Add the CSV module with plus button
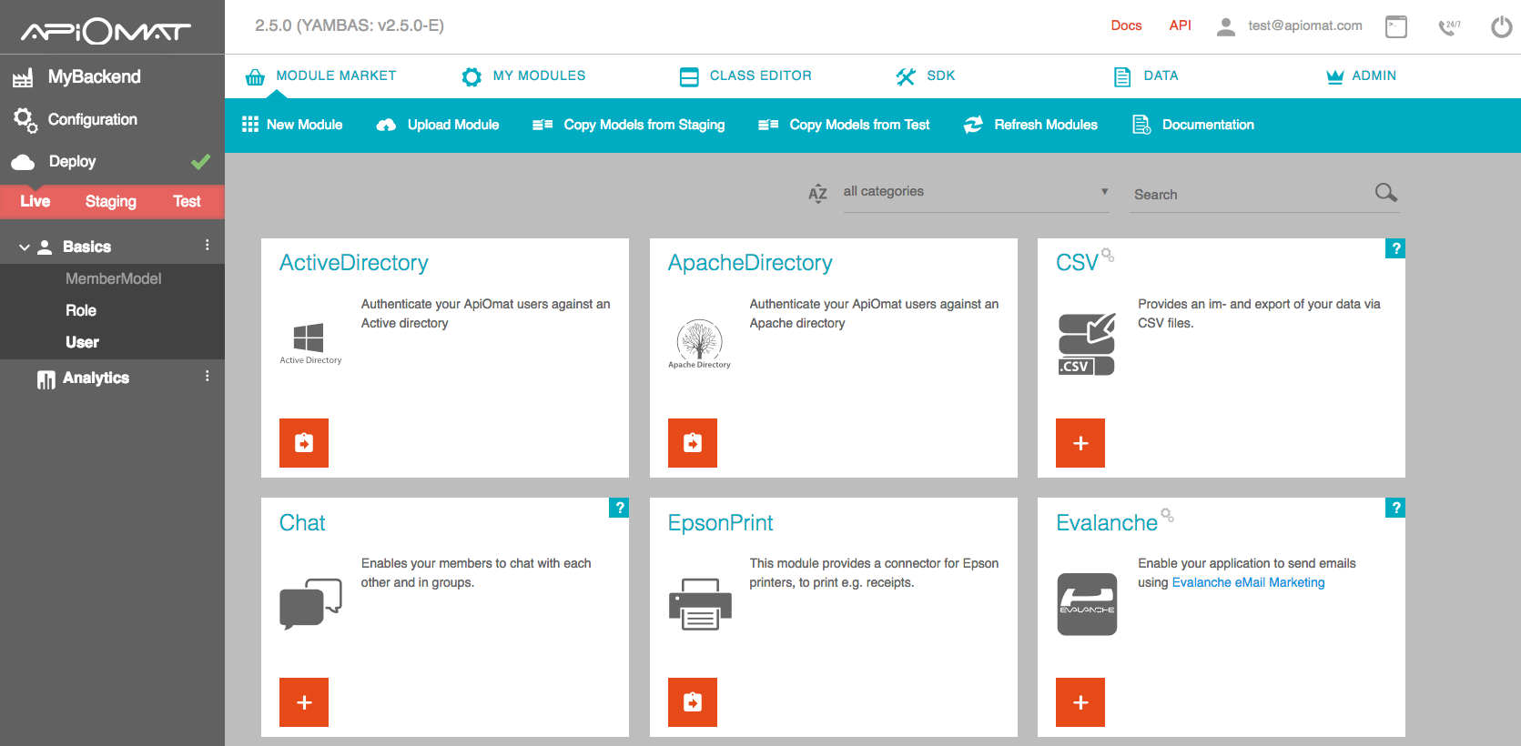The image size is (1521, 746). (1080, 443)
